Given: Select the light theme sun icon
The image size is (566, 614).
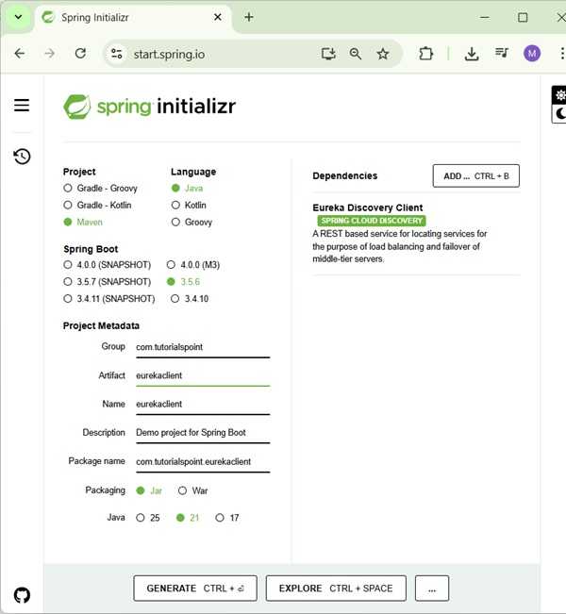Looking at the screenshot, I should 560,95.
